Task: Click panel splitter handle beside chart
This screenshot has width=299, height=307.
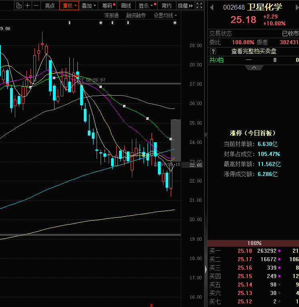Action: [x=206, y=135]
